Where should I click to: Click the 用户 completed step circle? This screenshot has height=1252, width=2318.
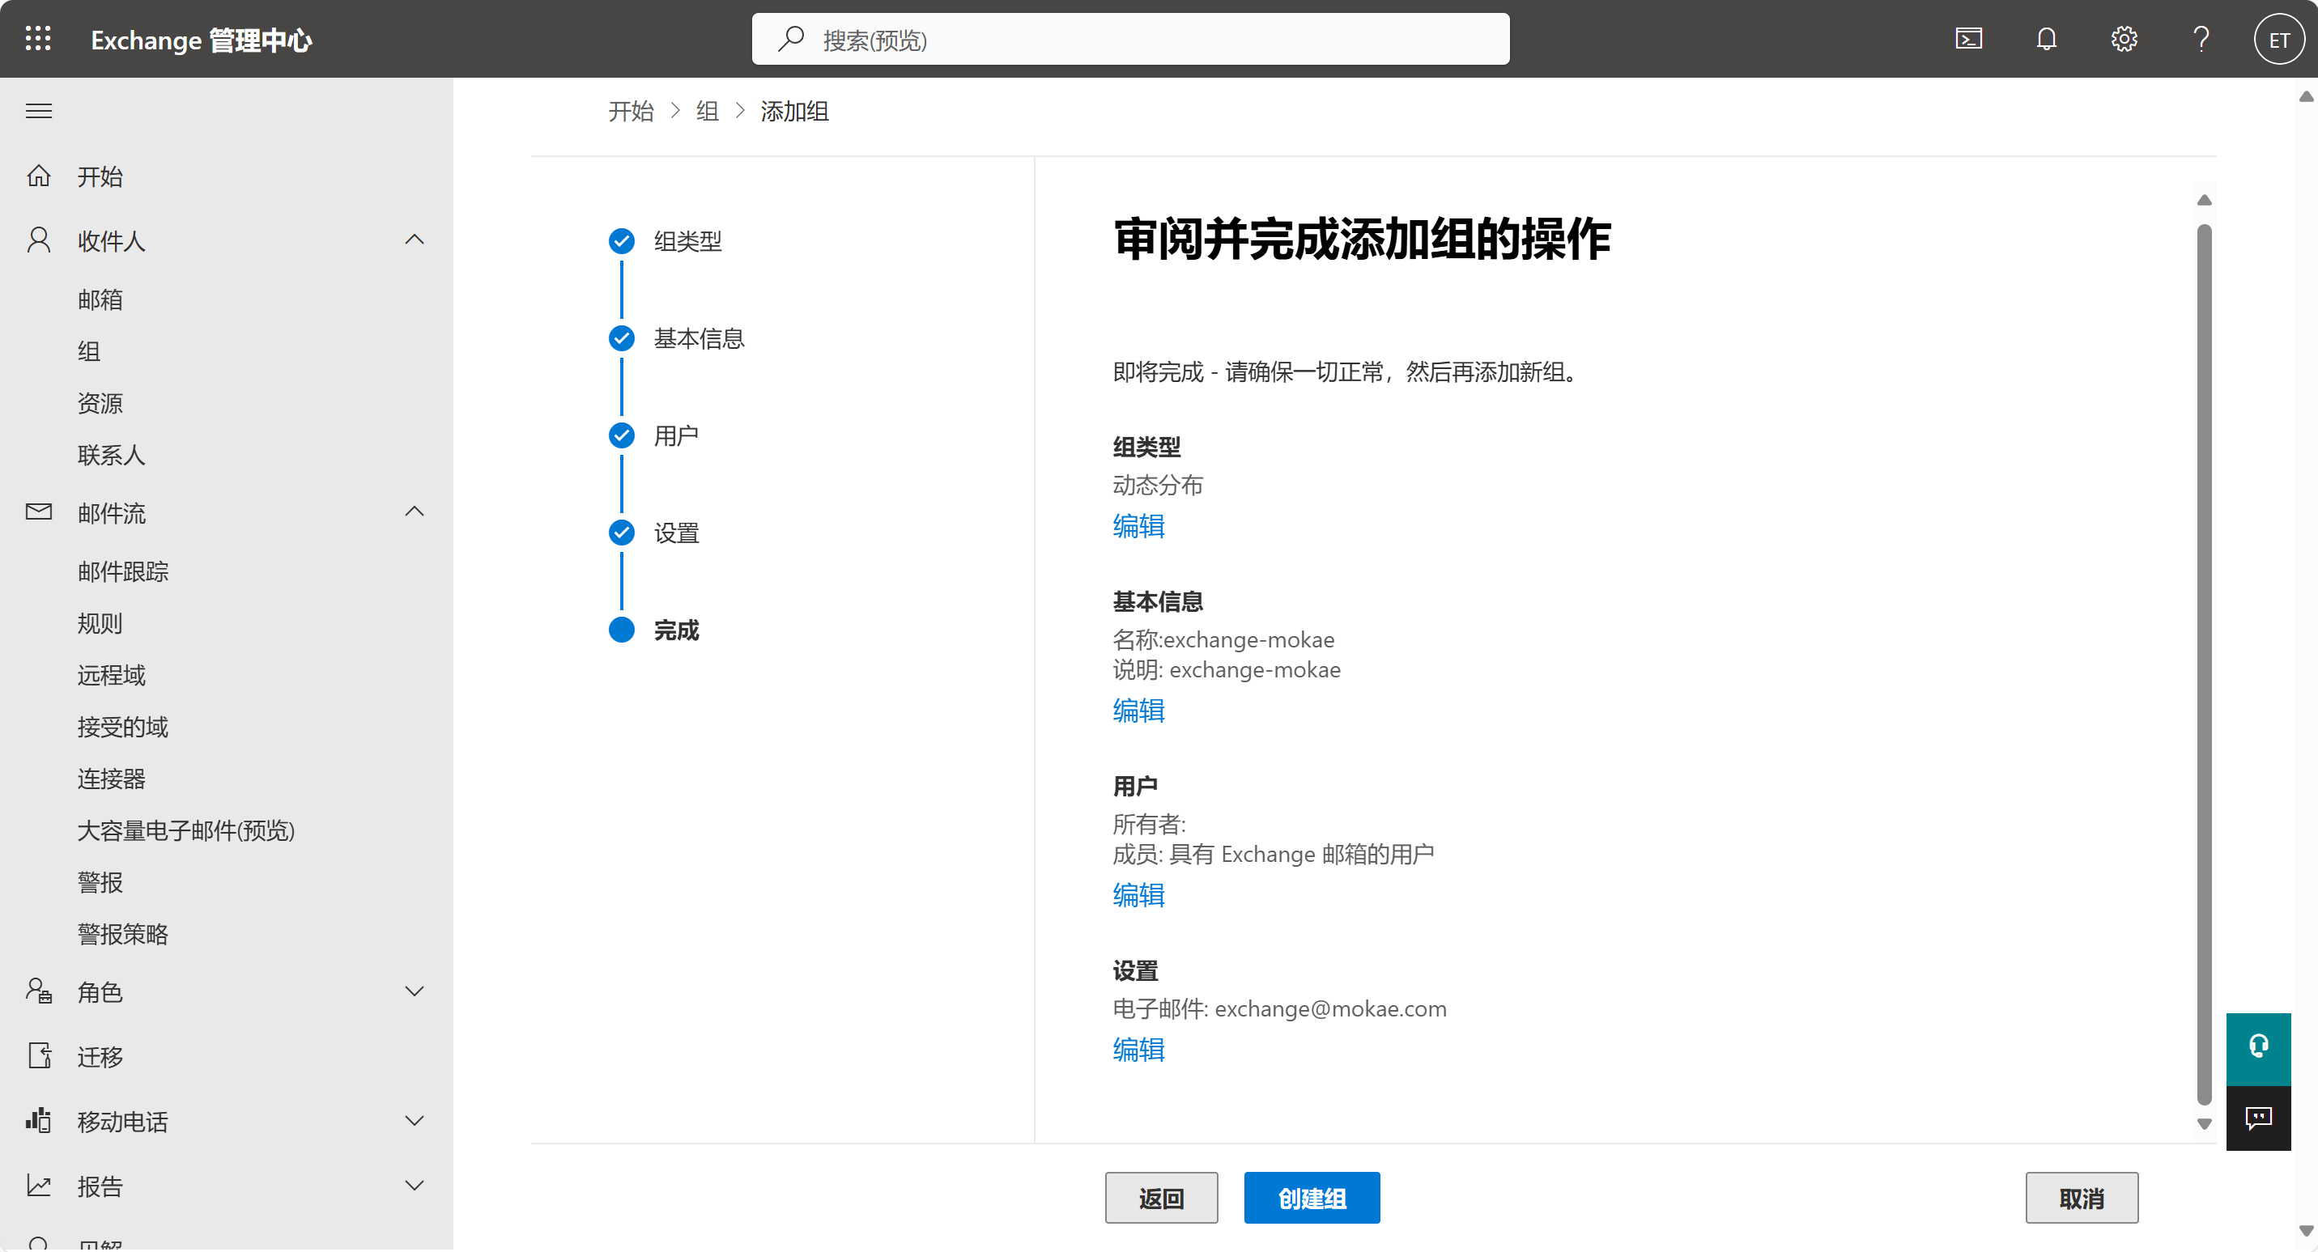[x=622, y=435]
